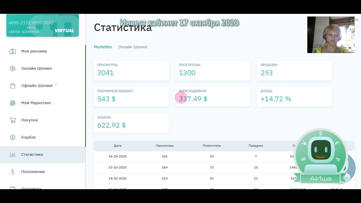The height and width of the screenshot is (203, 361).
Task: Open Кэшбэк sidebar section
Action: (28, 137)
